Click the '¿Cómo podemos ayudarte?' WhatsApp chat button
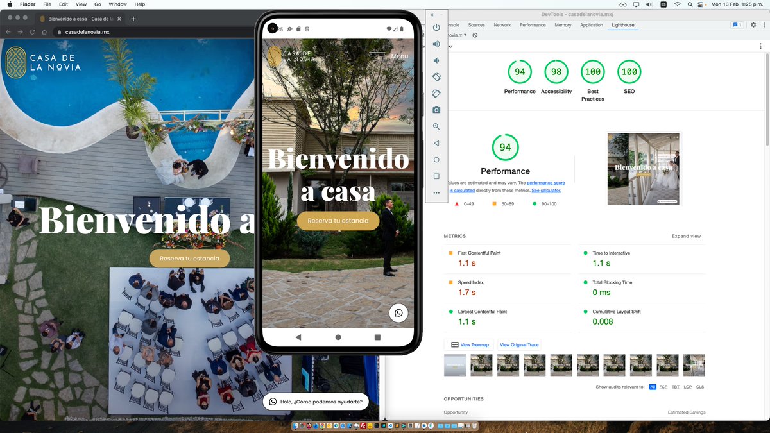 click(316, 402)
